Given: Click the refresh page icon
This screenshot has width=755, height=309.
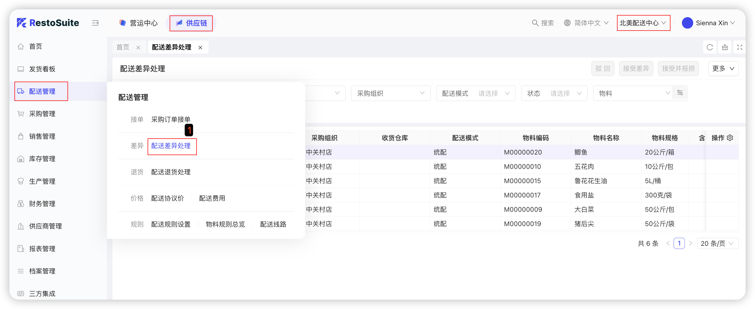Looking at the screenshot, I should (710, 47).
